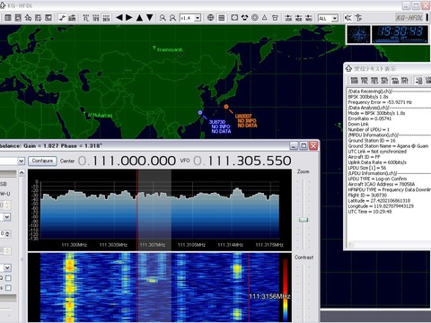Viewport: 431px width, 323px height.
Task: Click sixth icon in received text window toolbar
Action: [405, 80]
